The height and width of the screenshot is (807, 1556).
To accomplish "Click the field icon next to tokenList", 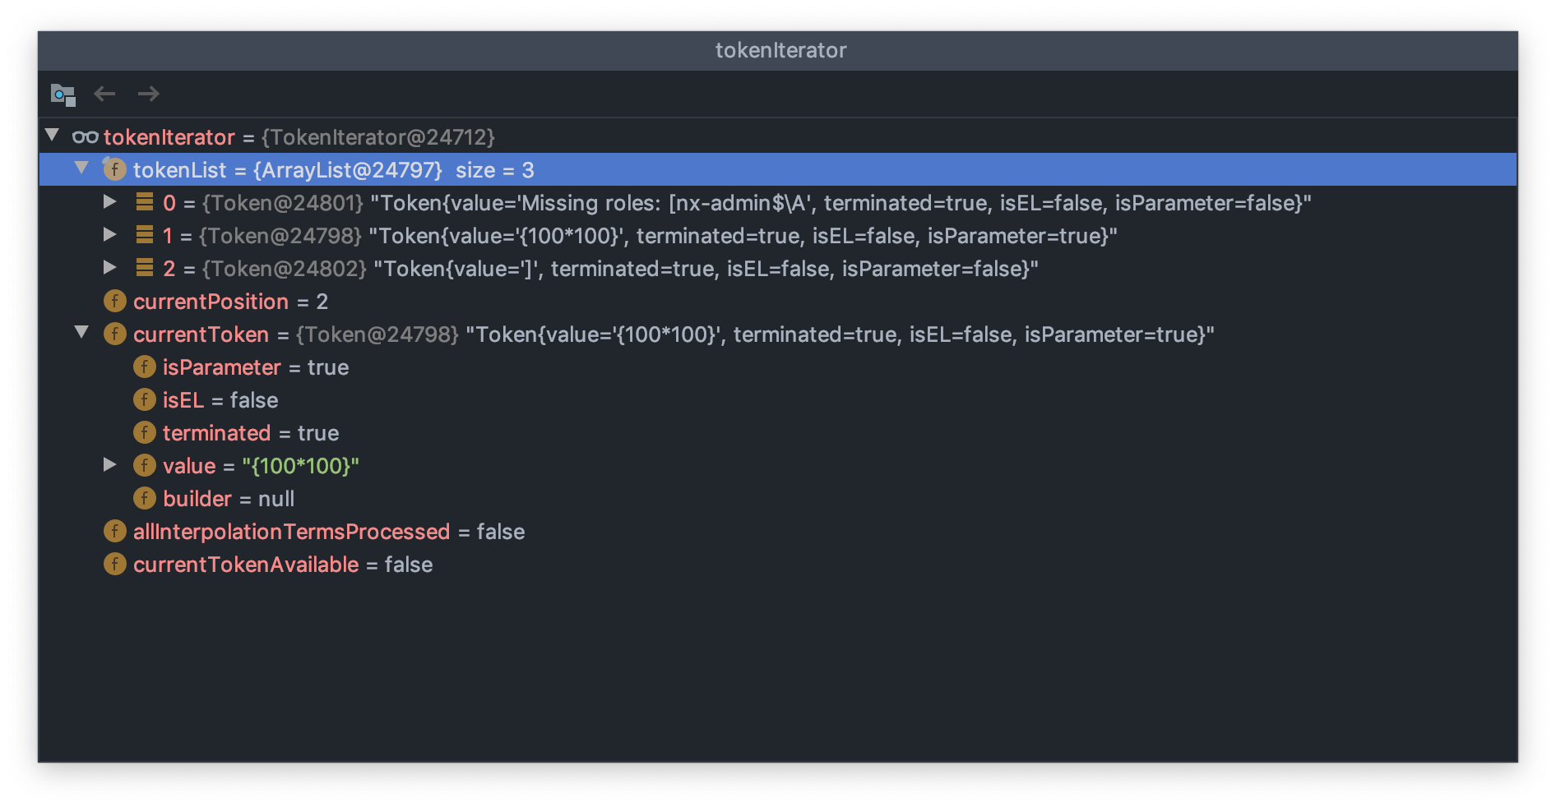I will (114, 169).
